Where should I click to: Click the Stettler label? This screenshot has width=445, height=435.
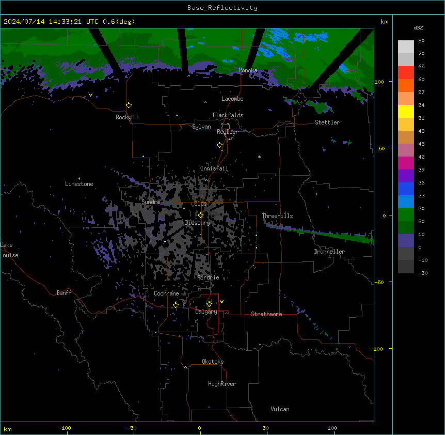click(x=327, y=122)
